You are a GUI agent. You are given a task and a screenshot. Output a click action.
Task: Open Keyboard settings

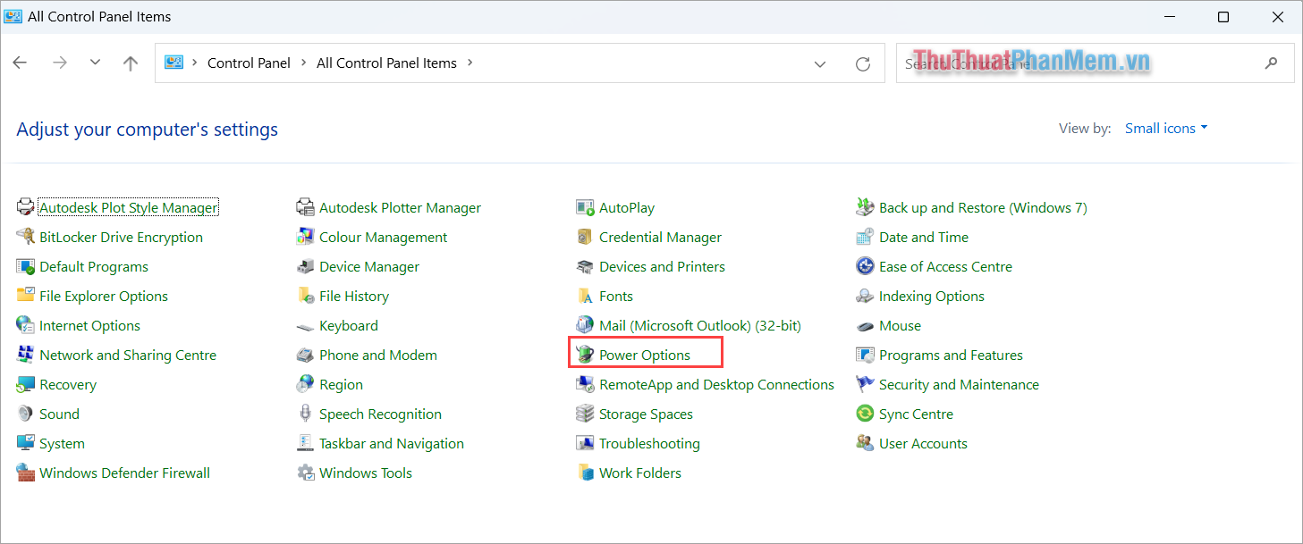pos(348,325)
